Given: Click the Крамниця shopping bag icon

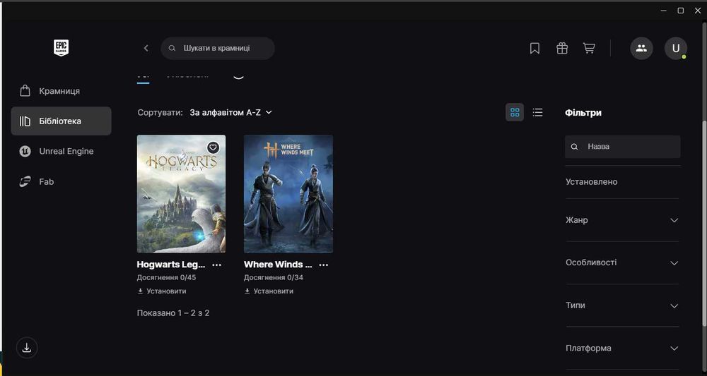Looking at the screenshot, I should 25,91.
